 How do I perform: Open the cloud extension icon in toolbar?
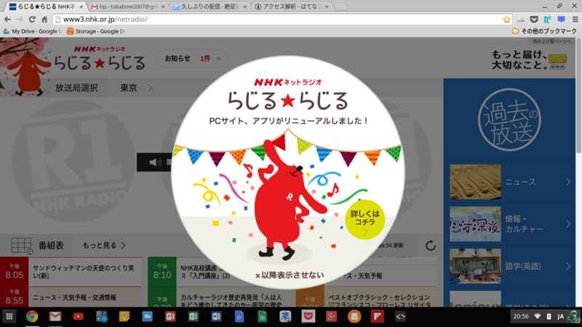(520, 20)
